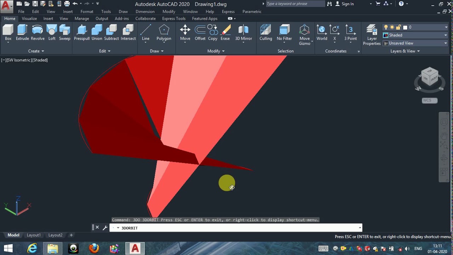Toggle layer 0 lightbulb on/off
The width and height of the screenshot is (453, 255).
[x=386, y=27]
